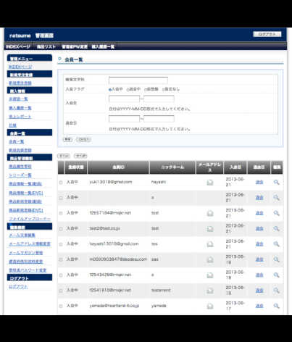Click the 入会日 start date field
Image resolution: width=292 pixels, height=342 pixels.
click(124, 99)
